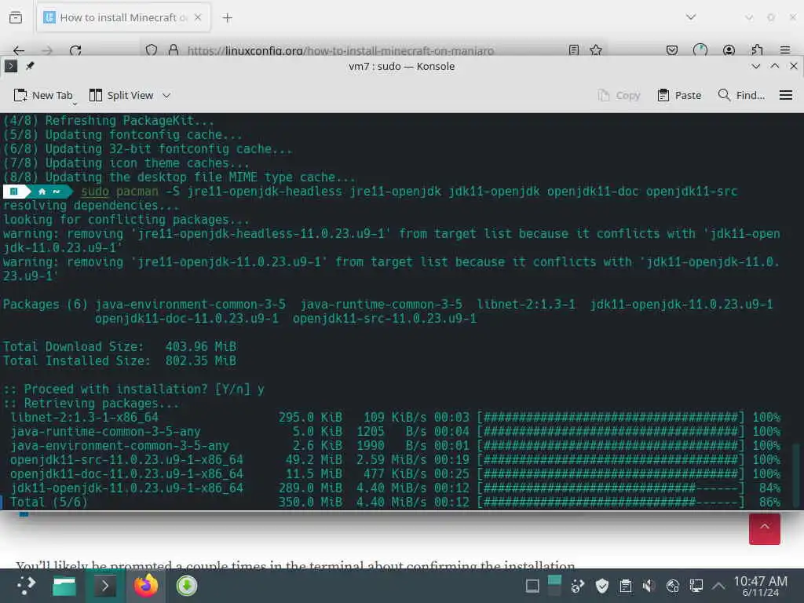
Task: Click the Konsole window menu icon in title bar
Action: point(11,66)
